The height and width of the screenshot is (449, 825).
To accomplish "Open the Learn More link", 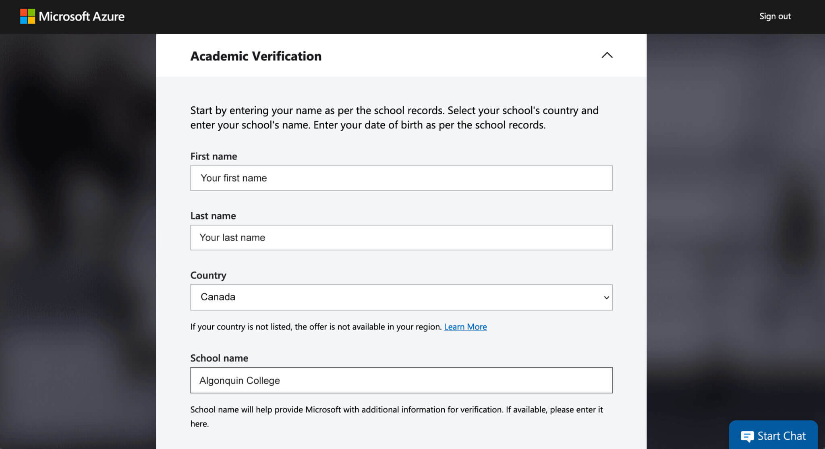I will (465, 327).
